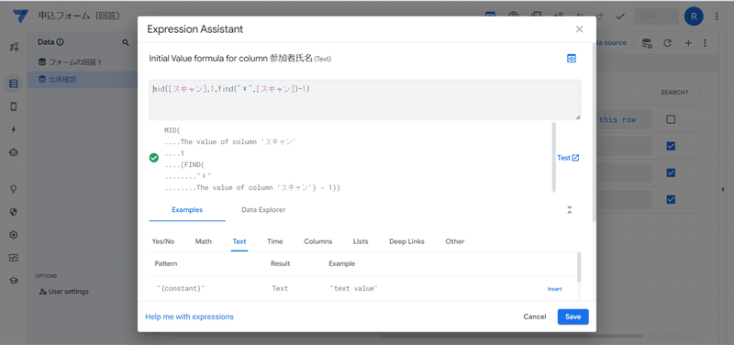This screenshot has width=734, height=345.
Task: Collapse the examples panel double chevron
Action: click(x=570, y=210)
